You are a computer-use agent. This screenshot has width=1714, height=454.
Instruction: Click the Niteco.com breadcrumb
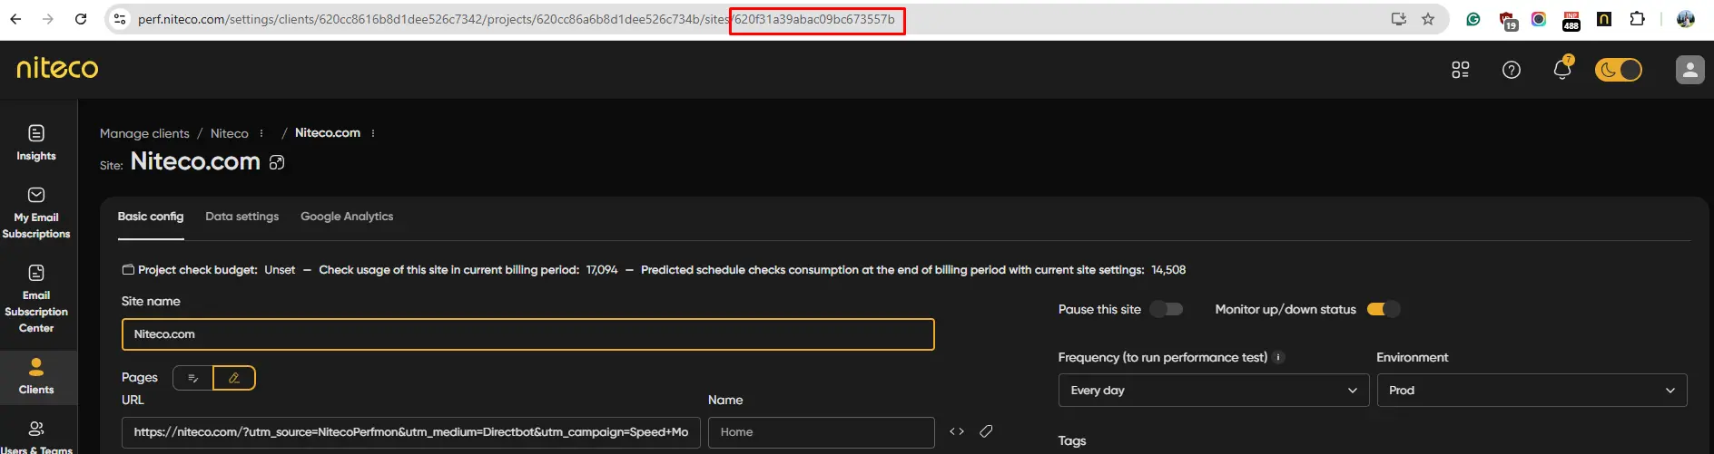click(x=328, y=132)
